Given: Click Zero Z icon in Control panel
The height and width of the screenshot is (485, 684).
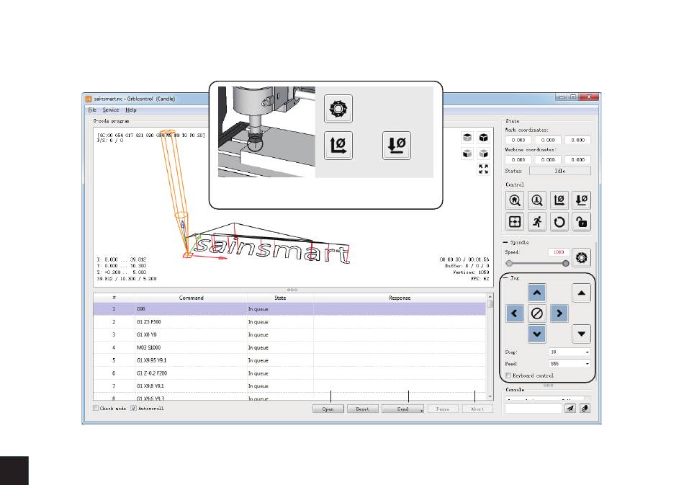Looking at the screenshot, I should (582, 200).
